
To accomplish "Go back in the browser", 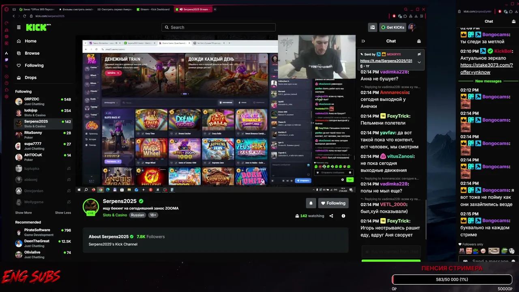I will (13, 16).
